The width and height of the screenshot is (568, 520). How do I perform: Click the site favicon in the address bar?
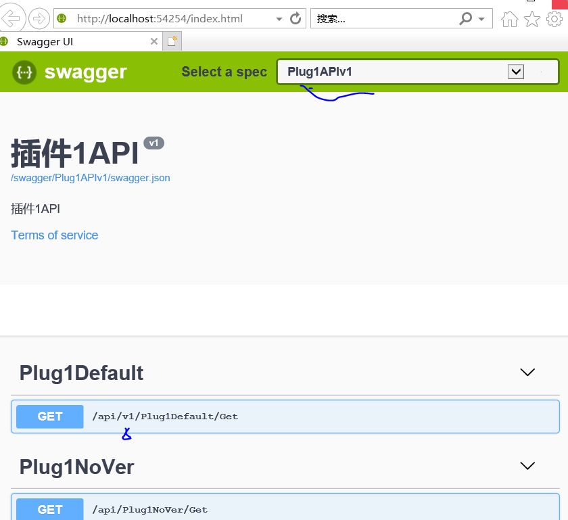[x=62, y=18]
